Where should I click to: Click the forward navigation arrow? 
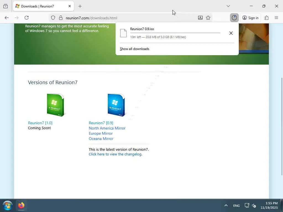click(x=17, y=18)
